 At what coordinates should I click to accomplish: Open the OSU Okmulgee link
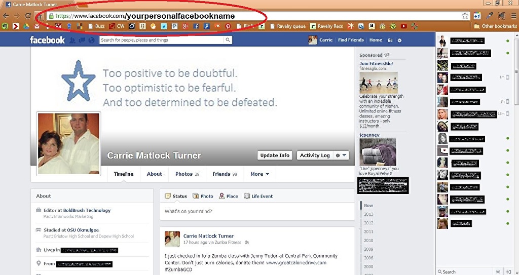[83, 230]
